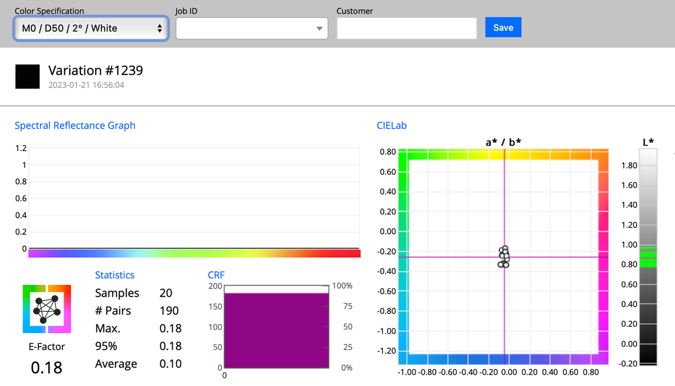The width and height of the screenshot is (675, 386).
Task: Click the Samples label
Action: click(117, 293)
